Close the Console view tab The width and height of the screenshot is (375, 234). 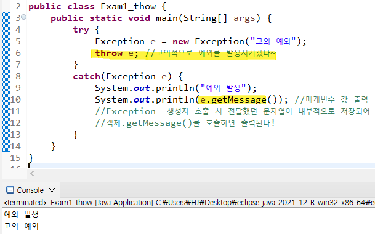(52, 190)
